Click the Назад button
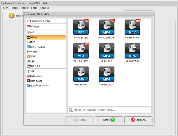This screenshot has width=178, height=136. click(79, 120)
